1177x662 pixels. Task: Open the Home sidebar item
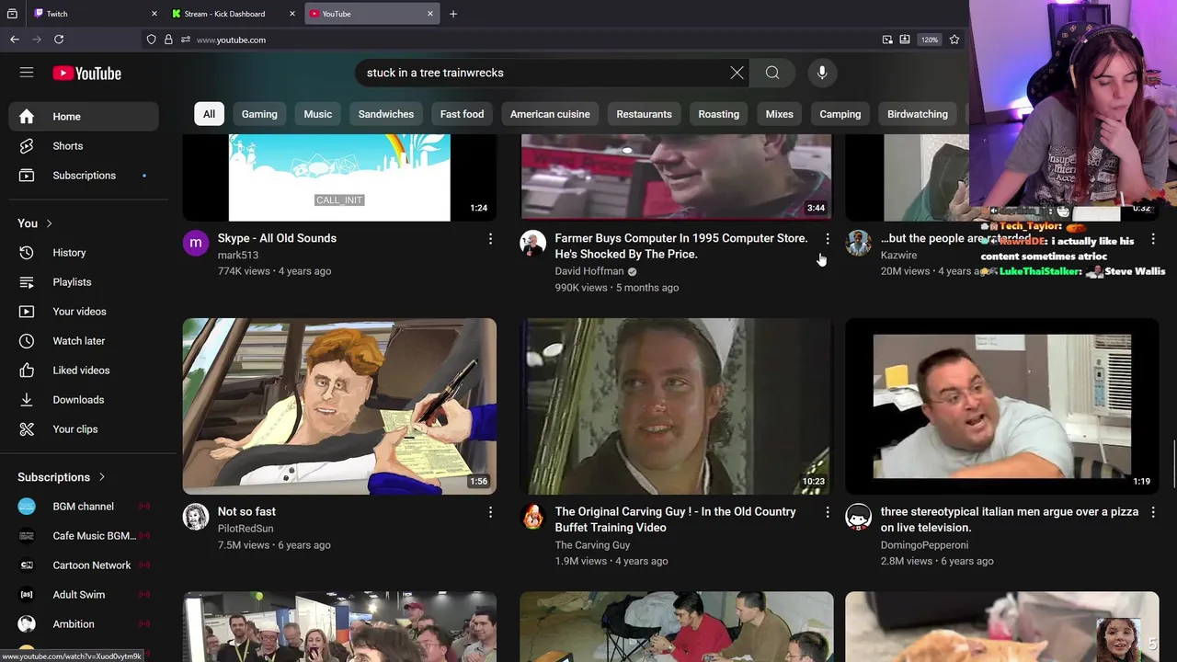click(84, 117)
